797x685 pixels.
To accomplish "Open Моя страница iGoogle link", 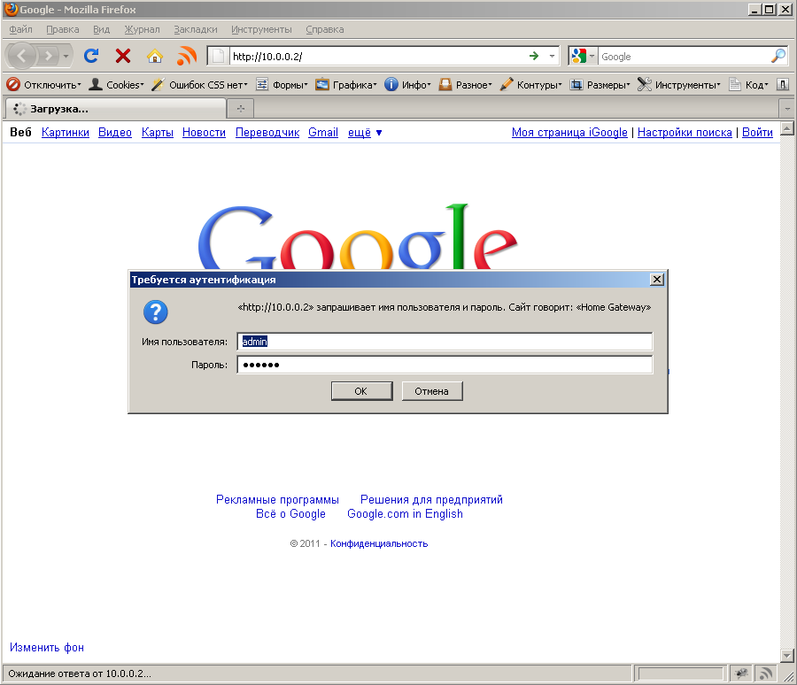I will 569,133.
